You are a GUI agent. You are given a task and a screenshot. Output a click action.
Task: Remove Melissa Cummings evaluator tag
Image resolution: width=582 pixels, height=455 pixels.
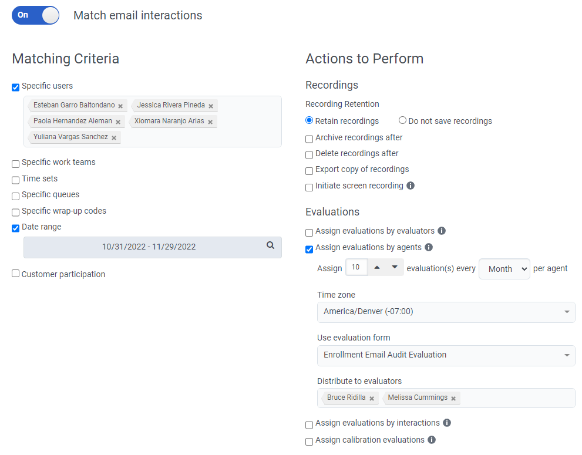[x=453, y=399]
